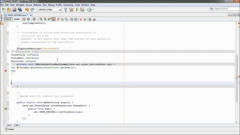Click the Find Selection magnifier icon
Viewport: 240px width, 135px height.
pos(41,19)
